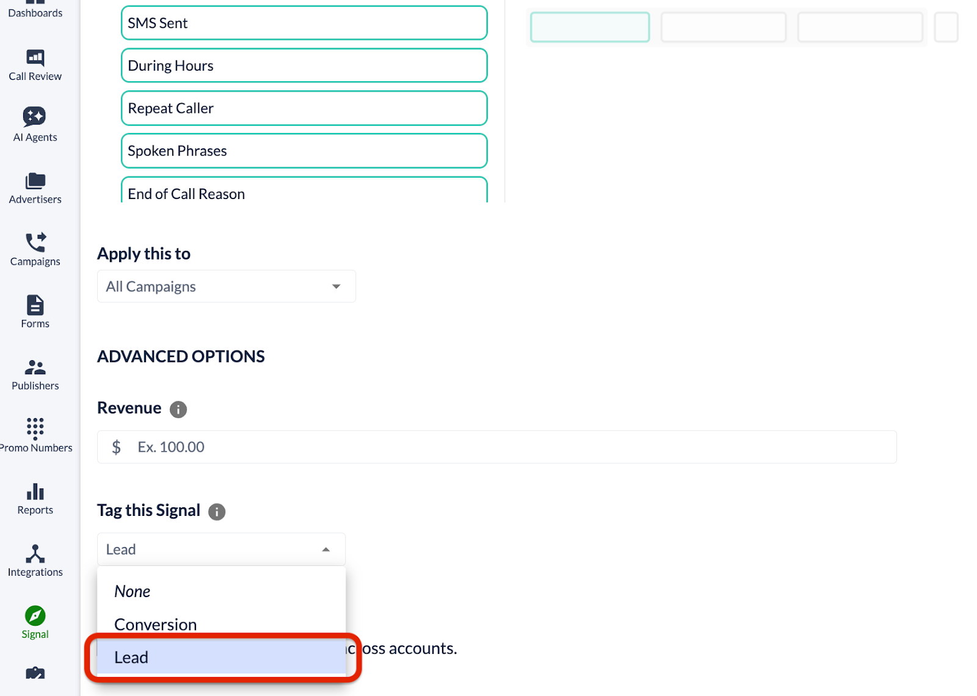Click the Revenue dollar sign icon
This screenshot has width=977, height=696.
coord(117,448)
